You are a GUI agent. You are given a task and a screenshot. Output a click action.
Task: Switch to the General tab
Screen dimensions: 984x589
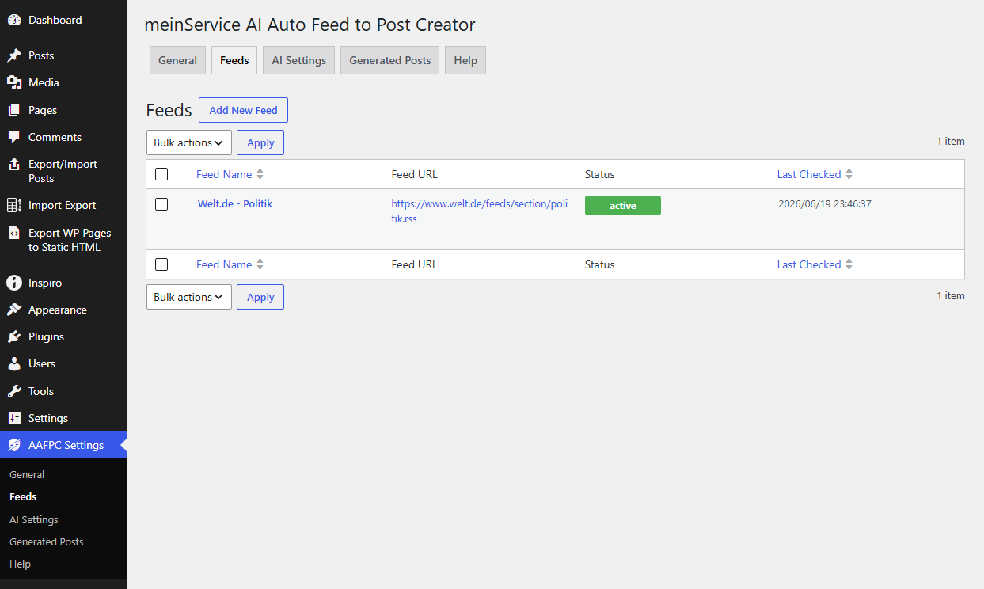[177, 60]
